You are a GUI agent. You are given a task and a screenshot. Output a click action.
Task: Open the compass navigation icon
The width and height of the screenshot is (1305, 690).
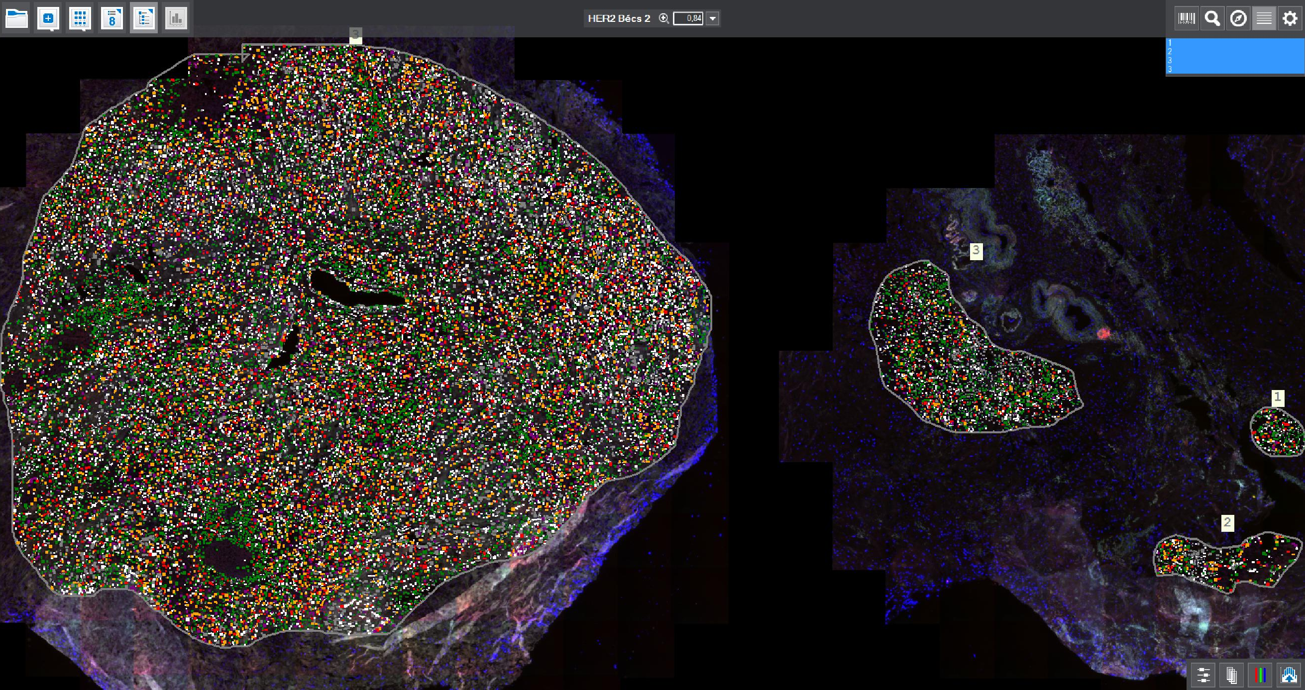pyautogui.click(x=1238, y=19)
